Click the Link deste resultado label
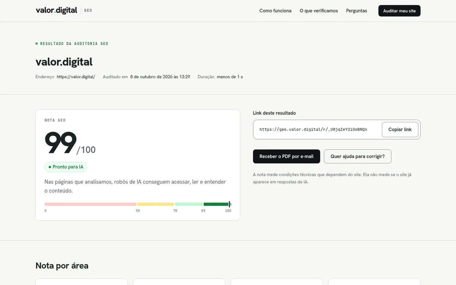The height and width of the screenshot is (285, 456). 274,113
